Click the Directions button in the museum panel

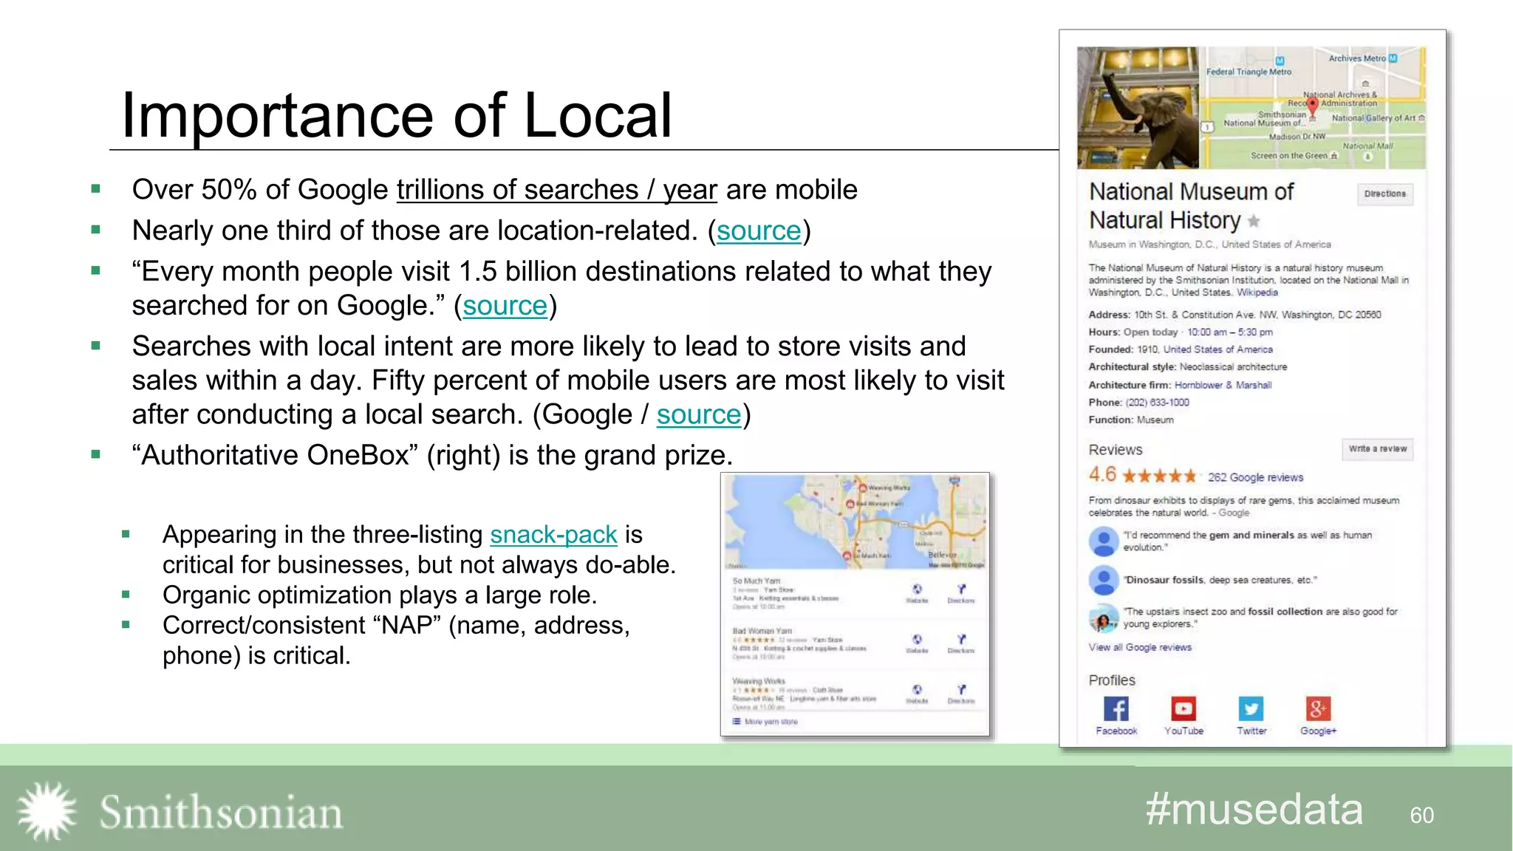1385,194
